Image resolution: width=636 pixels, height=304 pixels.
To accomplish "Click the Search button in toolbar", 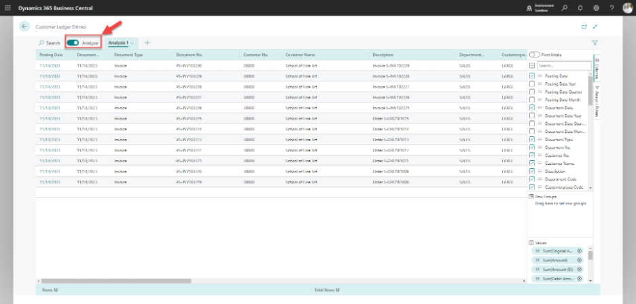I will pyautogui.click(x=50, y=43).
